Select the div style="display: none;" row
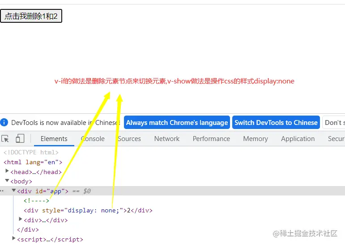 click(88, 210)
